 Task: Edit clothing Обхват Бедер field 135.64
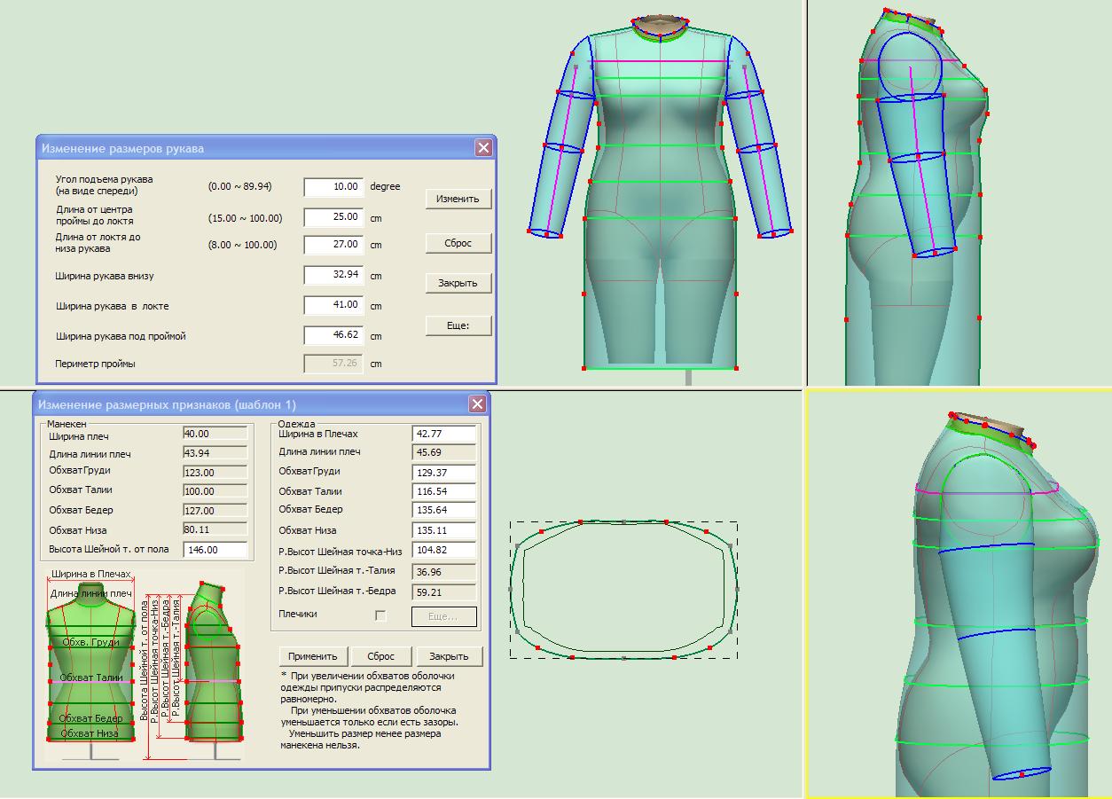[x=444, y=511]
